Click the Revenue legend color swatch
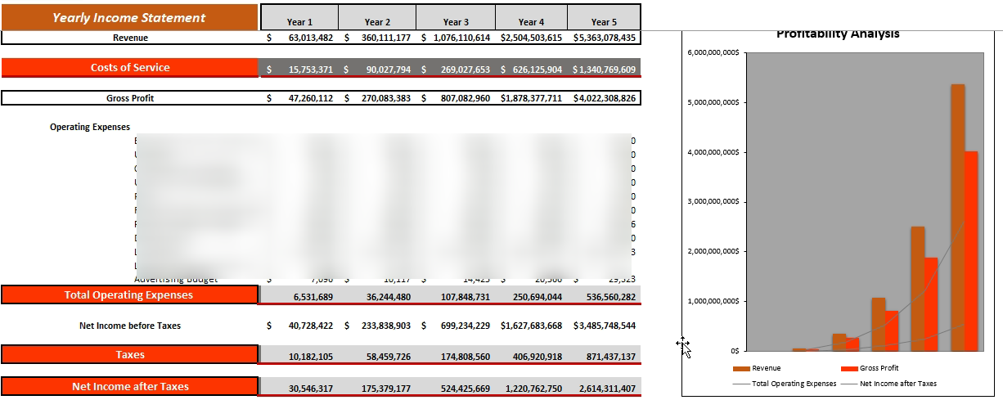 point(741,369)
